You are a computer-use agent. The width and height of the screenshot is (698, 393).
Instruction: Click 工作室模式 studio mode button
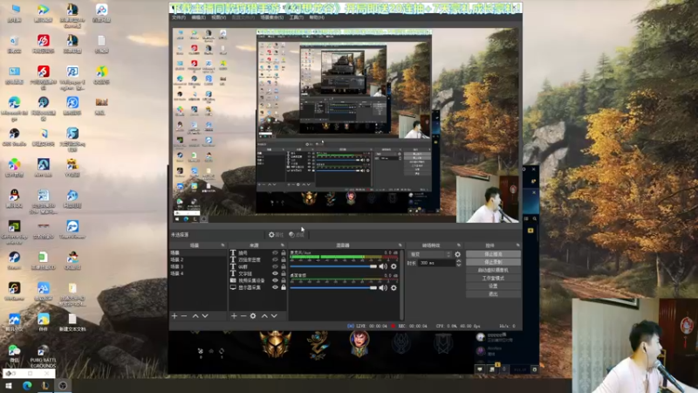pyautogui.click(x=493, y=278)
